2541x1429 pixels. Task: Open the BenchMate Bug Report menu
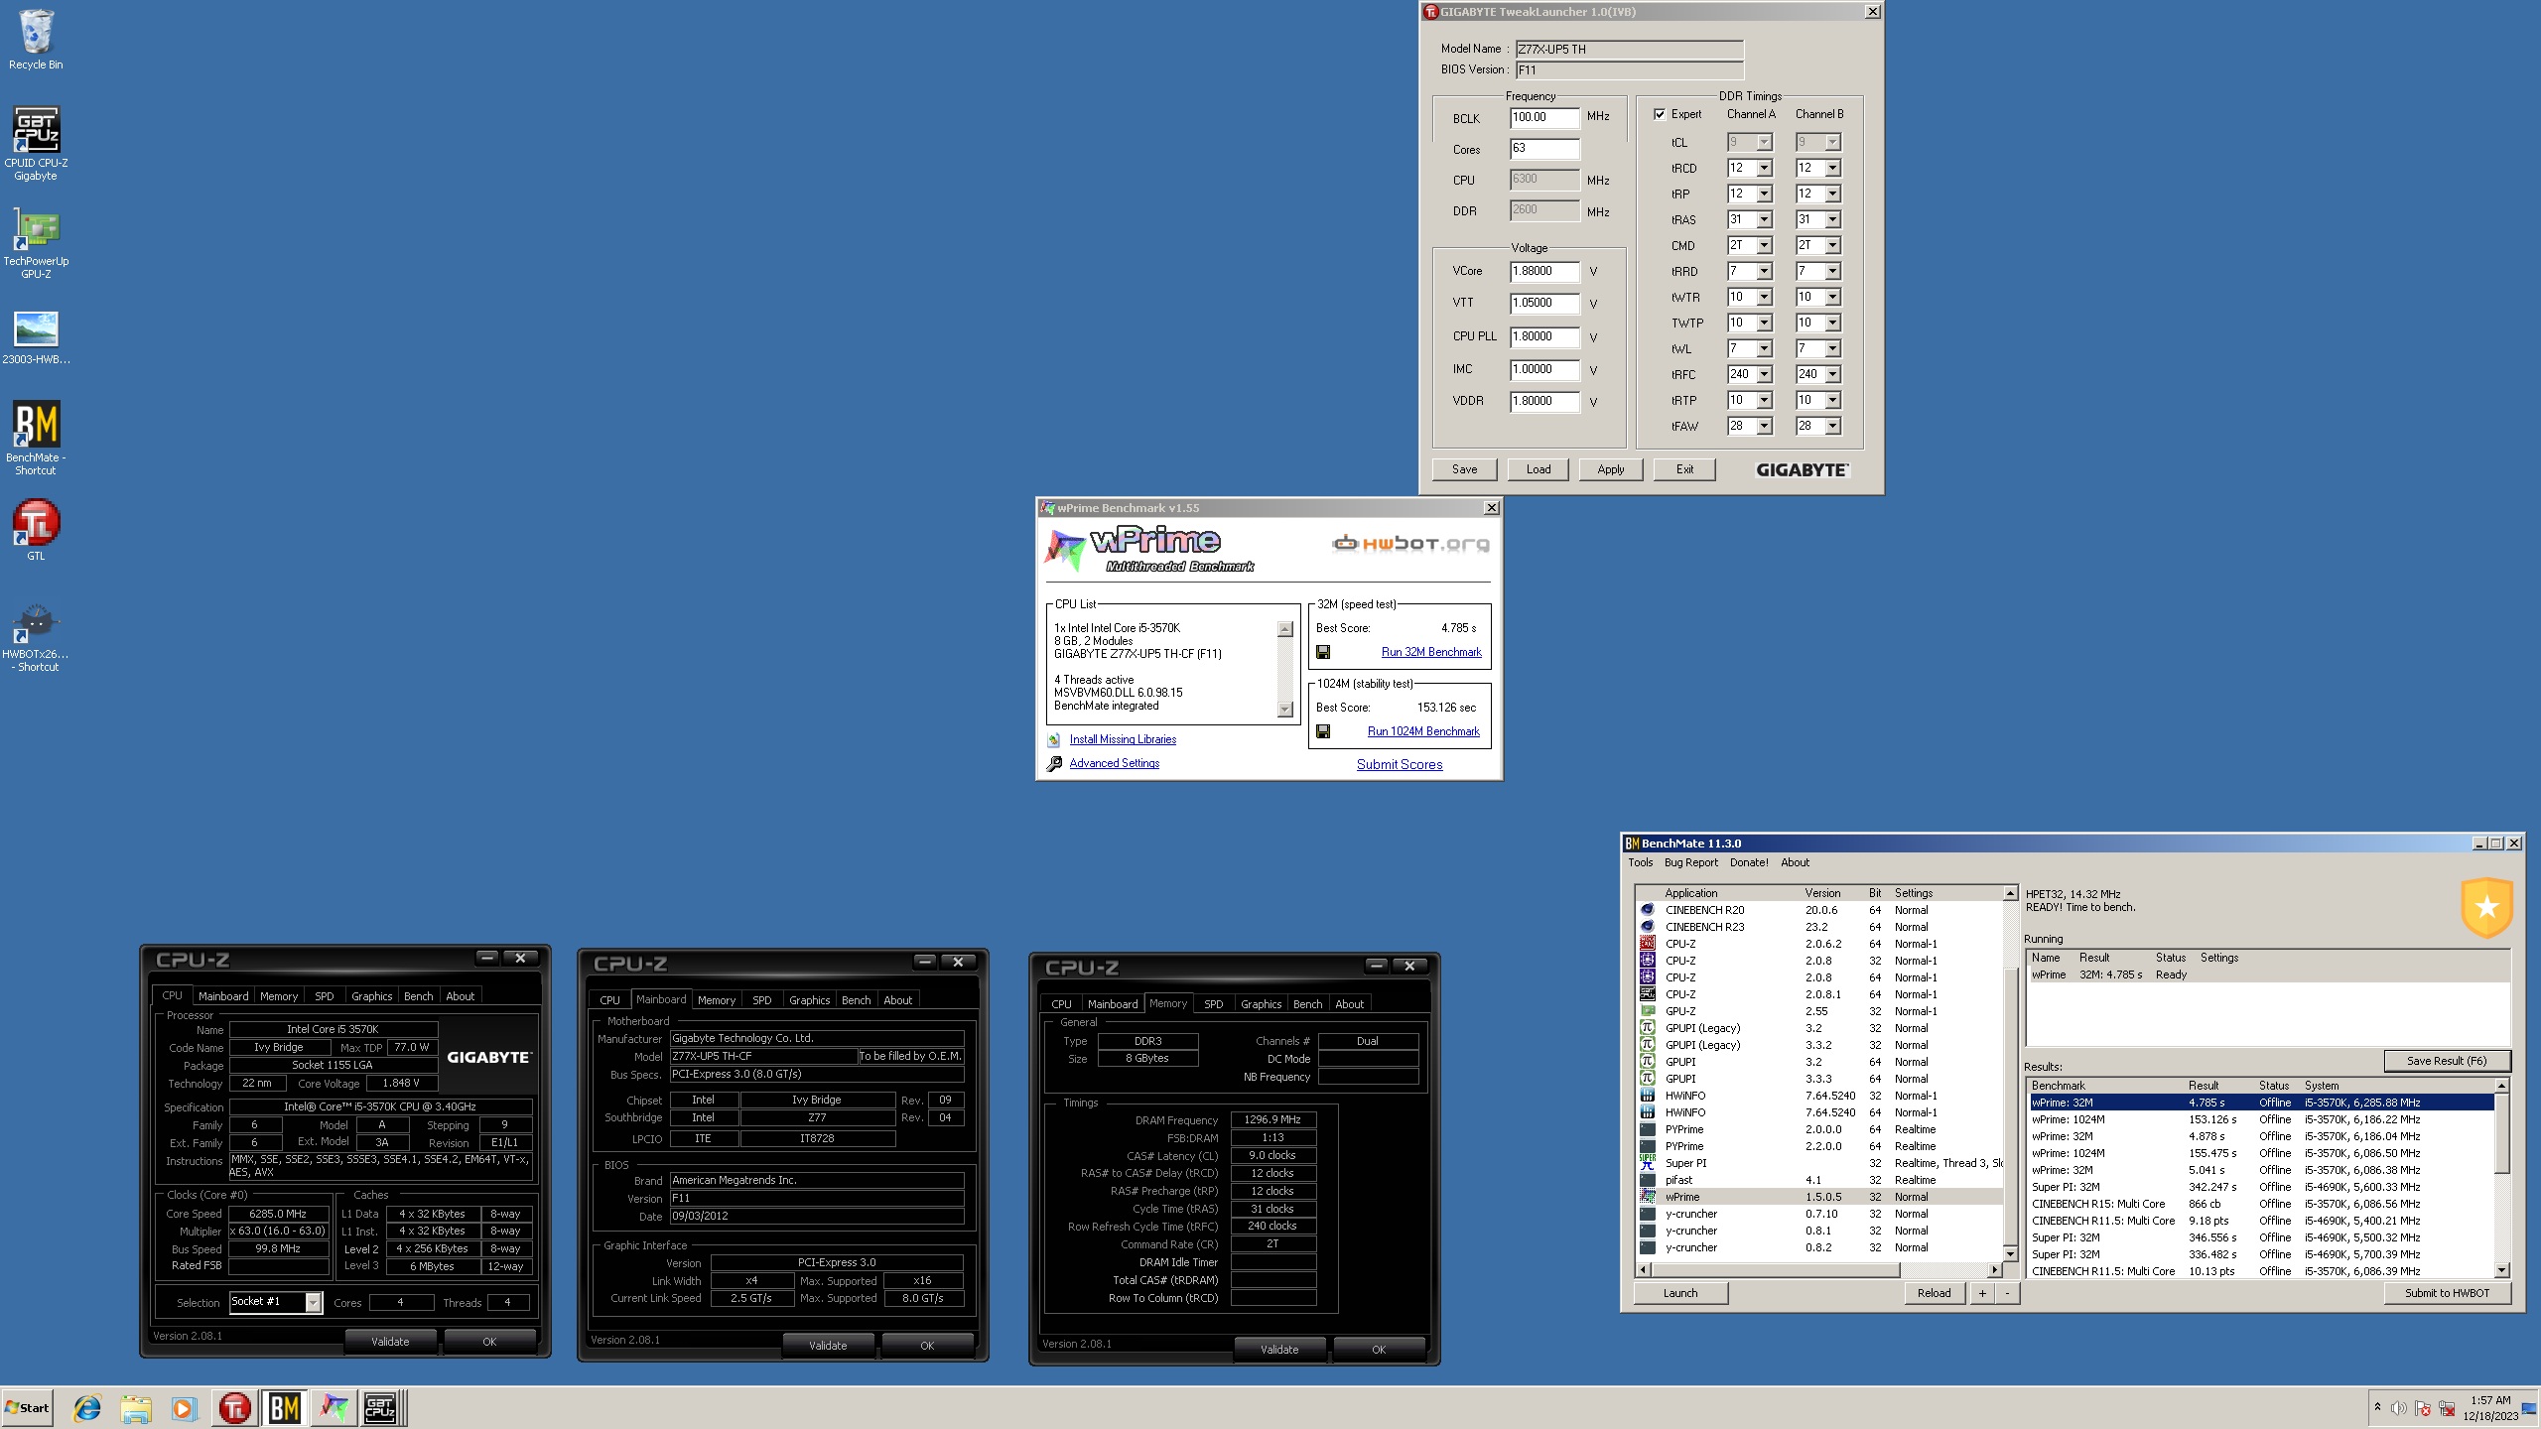[1690, 862]
